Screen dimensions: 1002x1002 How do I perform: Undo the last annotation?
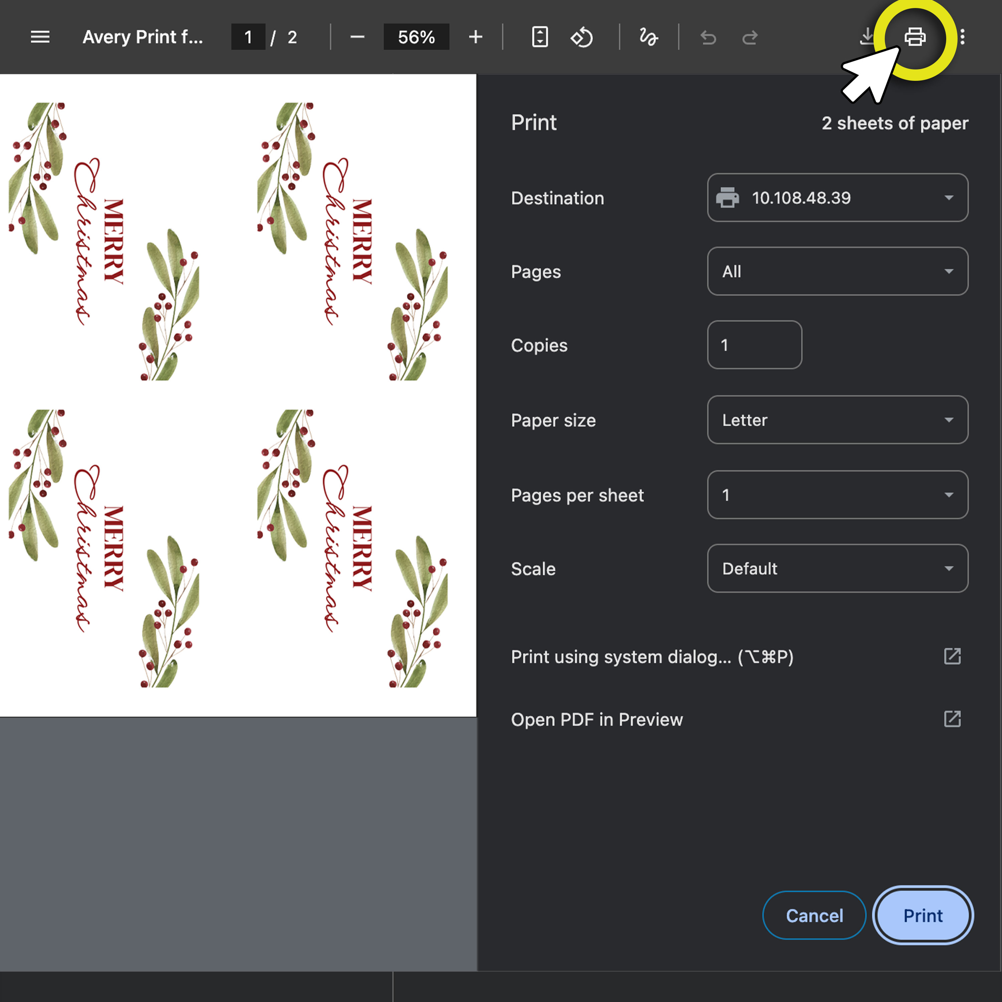click(x=708, y=37)
